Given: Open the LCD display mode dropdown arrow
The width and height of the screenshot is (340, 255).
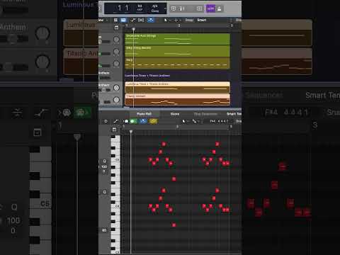Looking at the screenshot, I should (x=165, y=8).
